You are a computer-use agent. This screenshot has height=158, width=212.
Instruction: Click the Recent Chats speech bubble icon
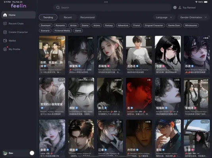[5, 24]
